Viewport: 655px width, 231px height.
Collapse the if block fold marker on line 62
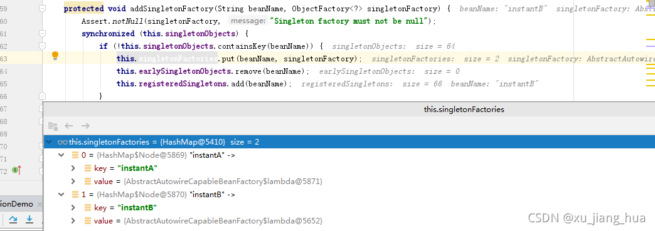point(42,46)
